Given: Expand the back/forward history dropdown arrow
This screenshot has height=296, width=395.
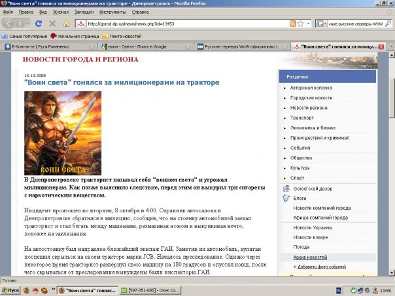Looking at the screenshot, I should pyautogui.click(x=27, y=24).
